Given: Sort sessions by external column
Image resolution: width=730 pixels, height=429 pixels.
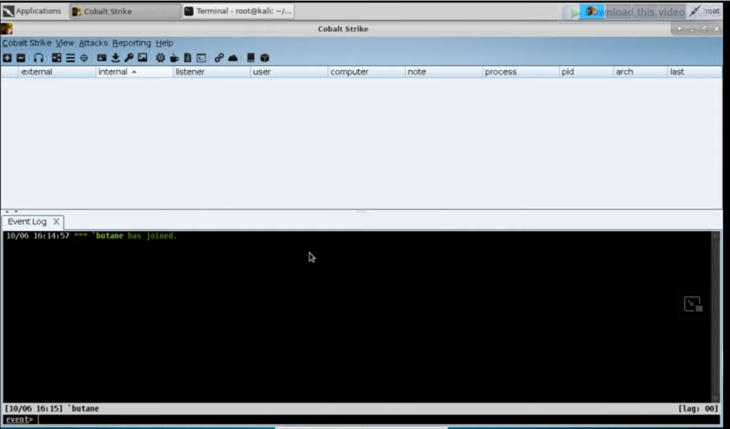Looking at the screenshot, I should pyautogui.click(x=57, y=72).
